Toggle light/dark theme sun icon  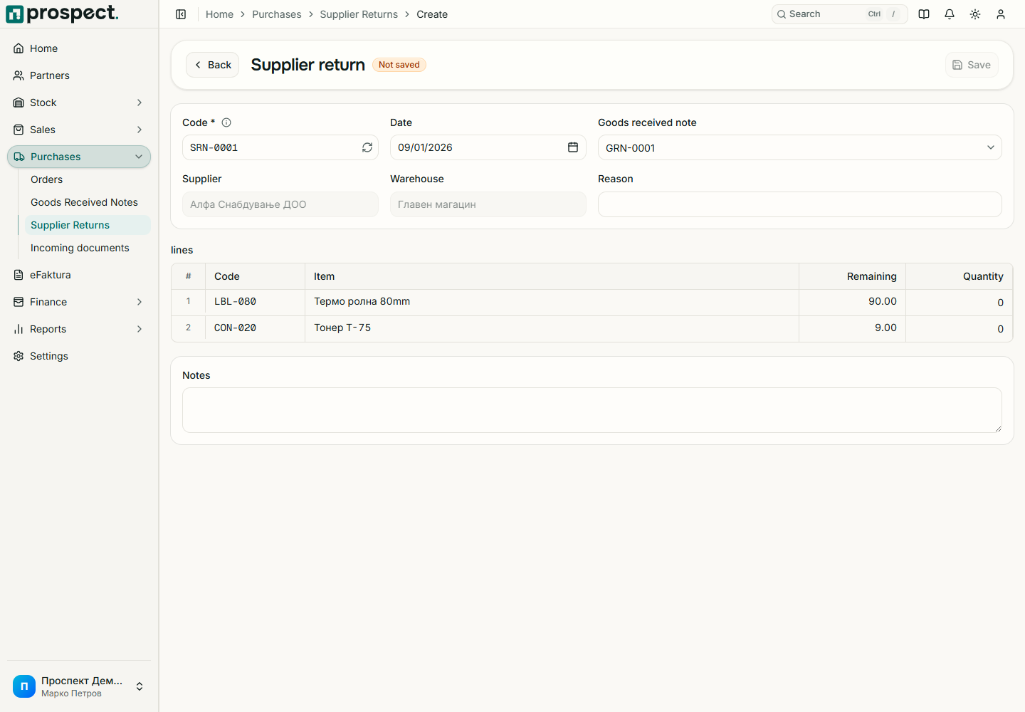(x=975, y=14)
